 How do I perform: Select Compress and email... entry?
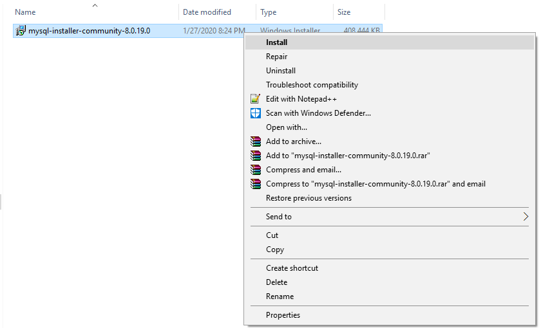pyautogui.click(x=390, y=170)
